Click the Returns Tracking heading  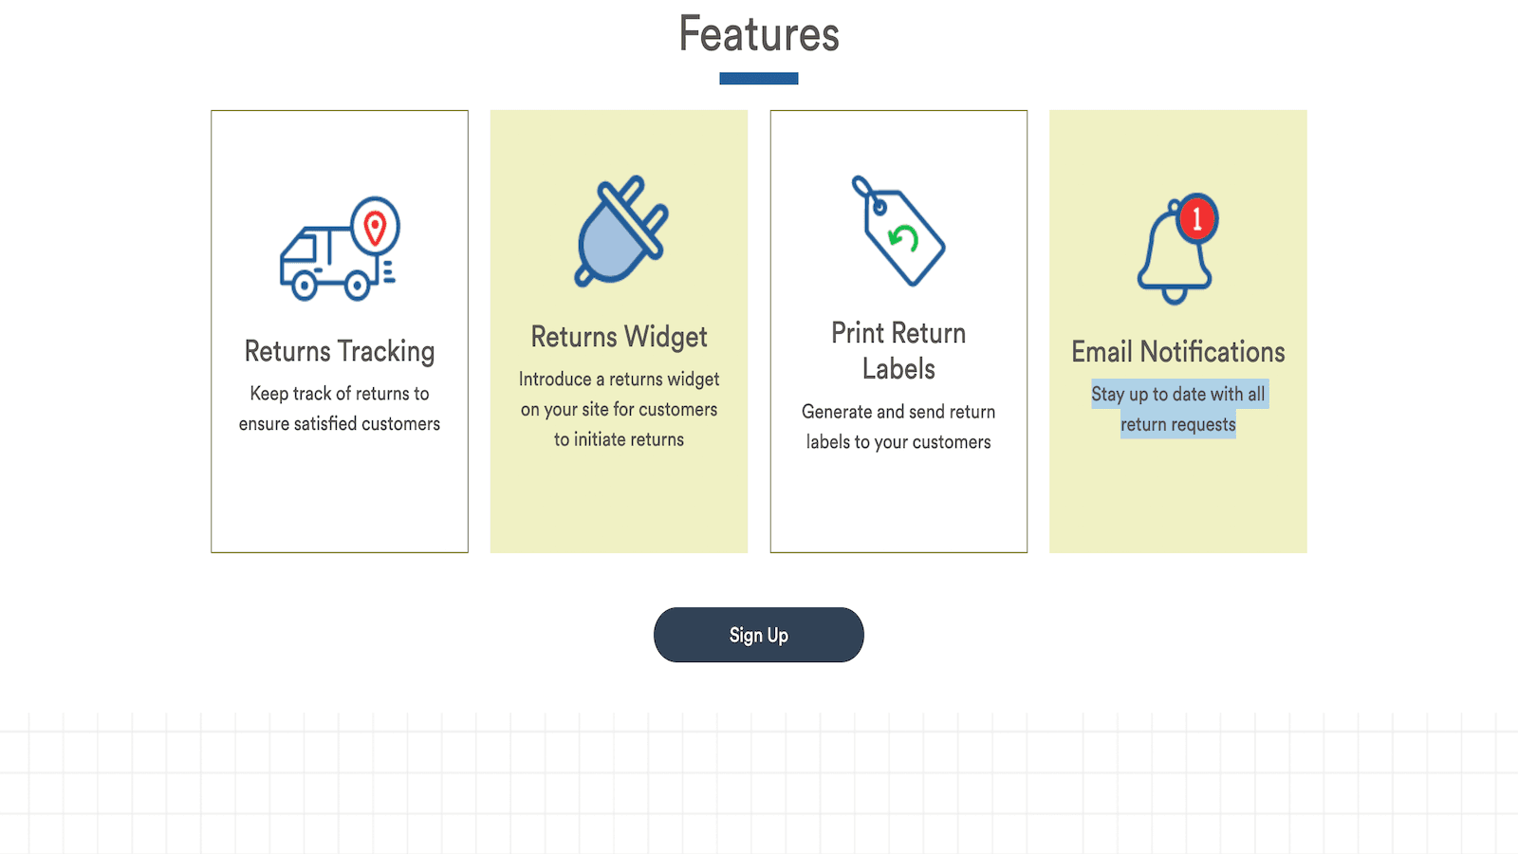(339, 351)
